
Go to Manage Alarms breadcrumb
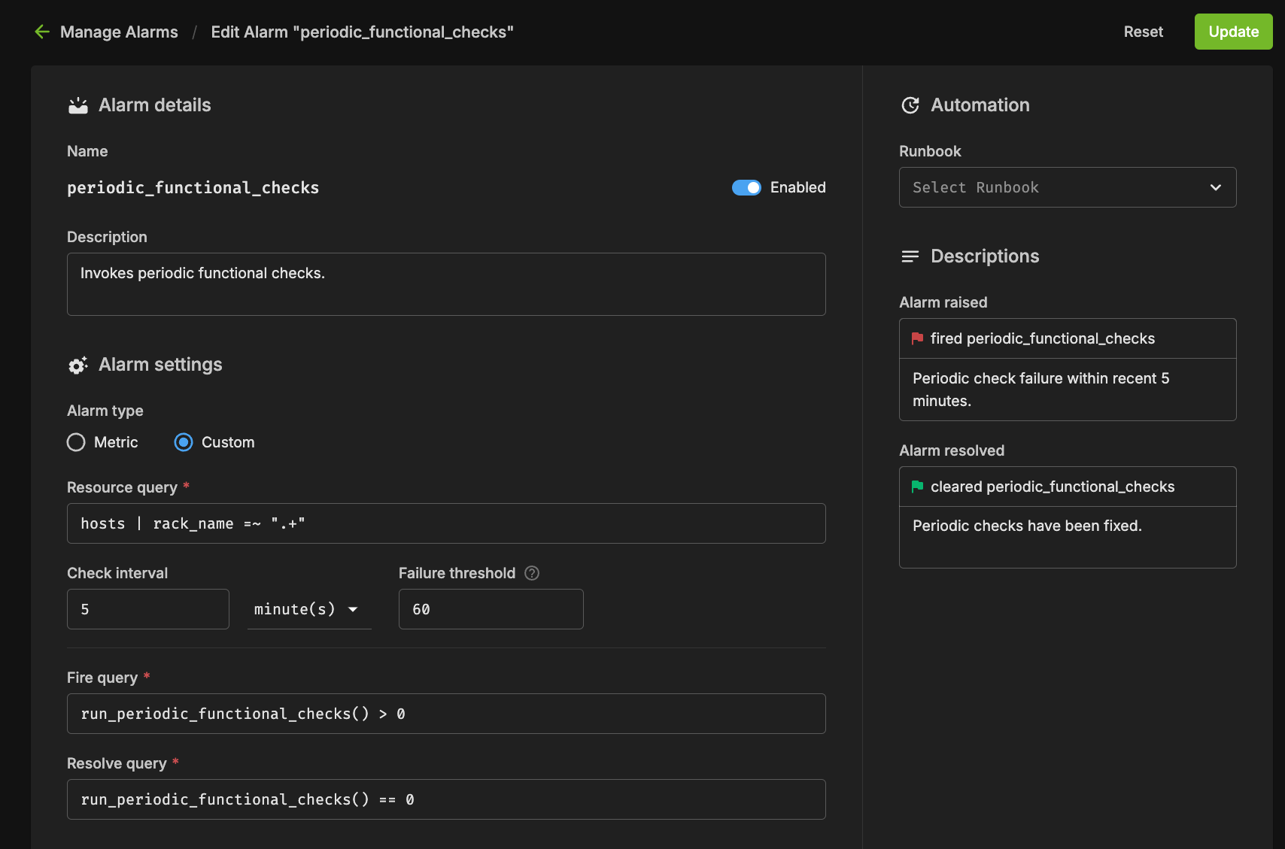[119, 32]
